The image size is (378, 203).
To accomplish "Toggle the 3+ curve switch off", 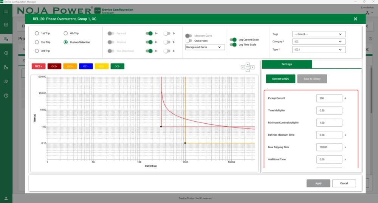I will point(149,51).
